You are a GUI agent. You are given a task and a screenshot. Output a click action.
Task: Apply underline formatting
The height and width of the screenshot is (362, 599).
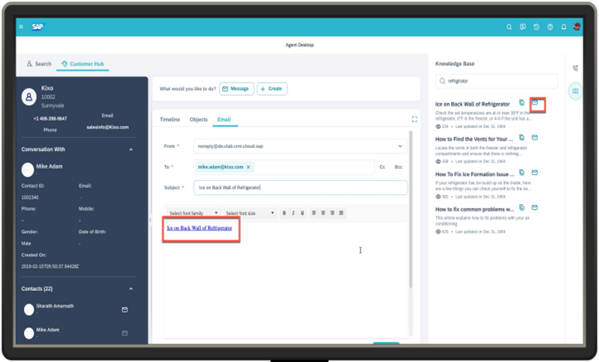click(x=302, y=213)
